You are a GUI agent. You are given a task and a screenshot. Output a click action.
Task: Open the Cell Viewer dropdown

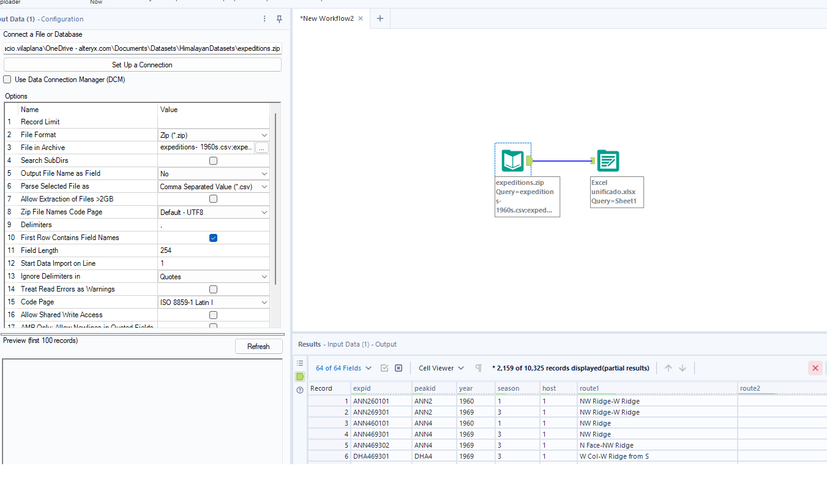440,367
